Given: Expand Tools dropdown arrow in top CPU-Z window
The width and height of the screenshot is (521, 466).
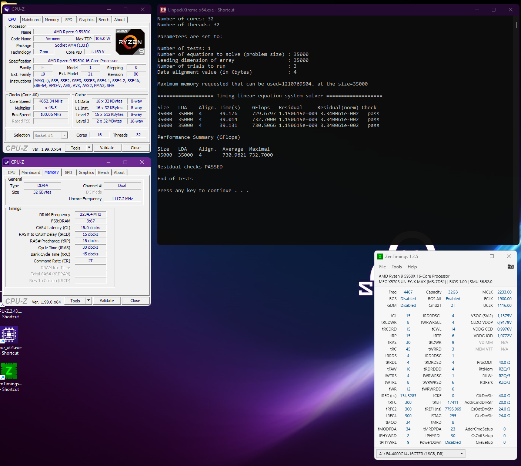Looking at the screenshot, I should tap(89, 148).
